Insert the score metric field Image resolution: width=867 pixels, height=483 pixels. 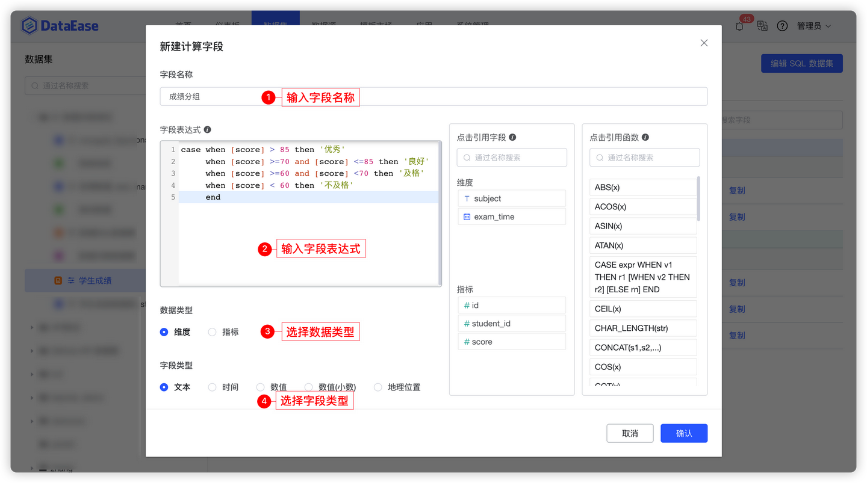click(512, 342)
